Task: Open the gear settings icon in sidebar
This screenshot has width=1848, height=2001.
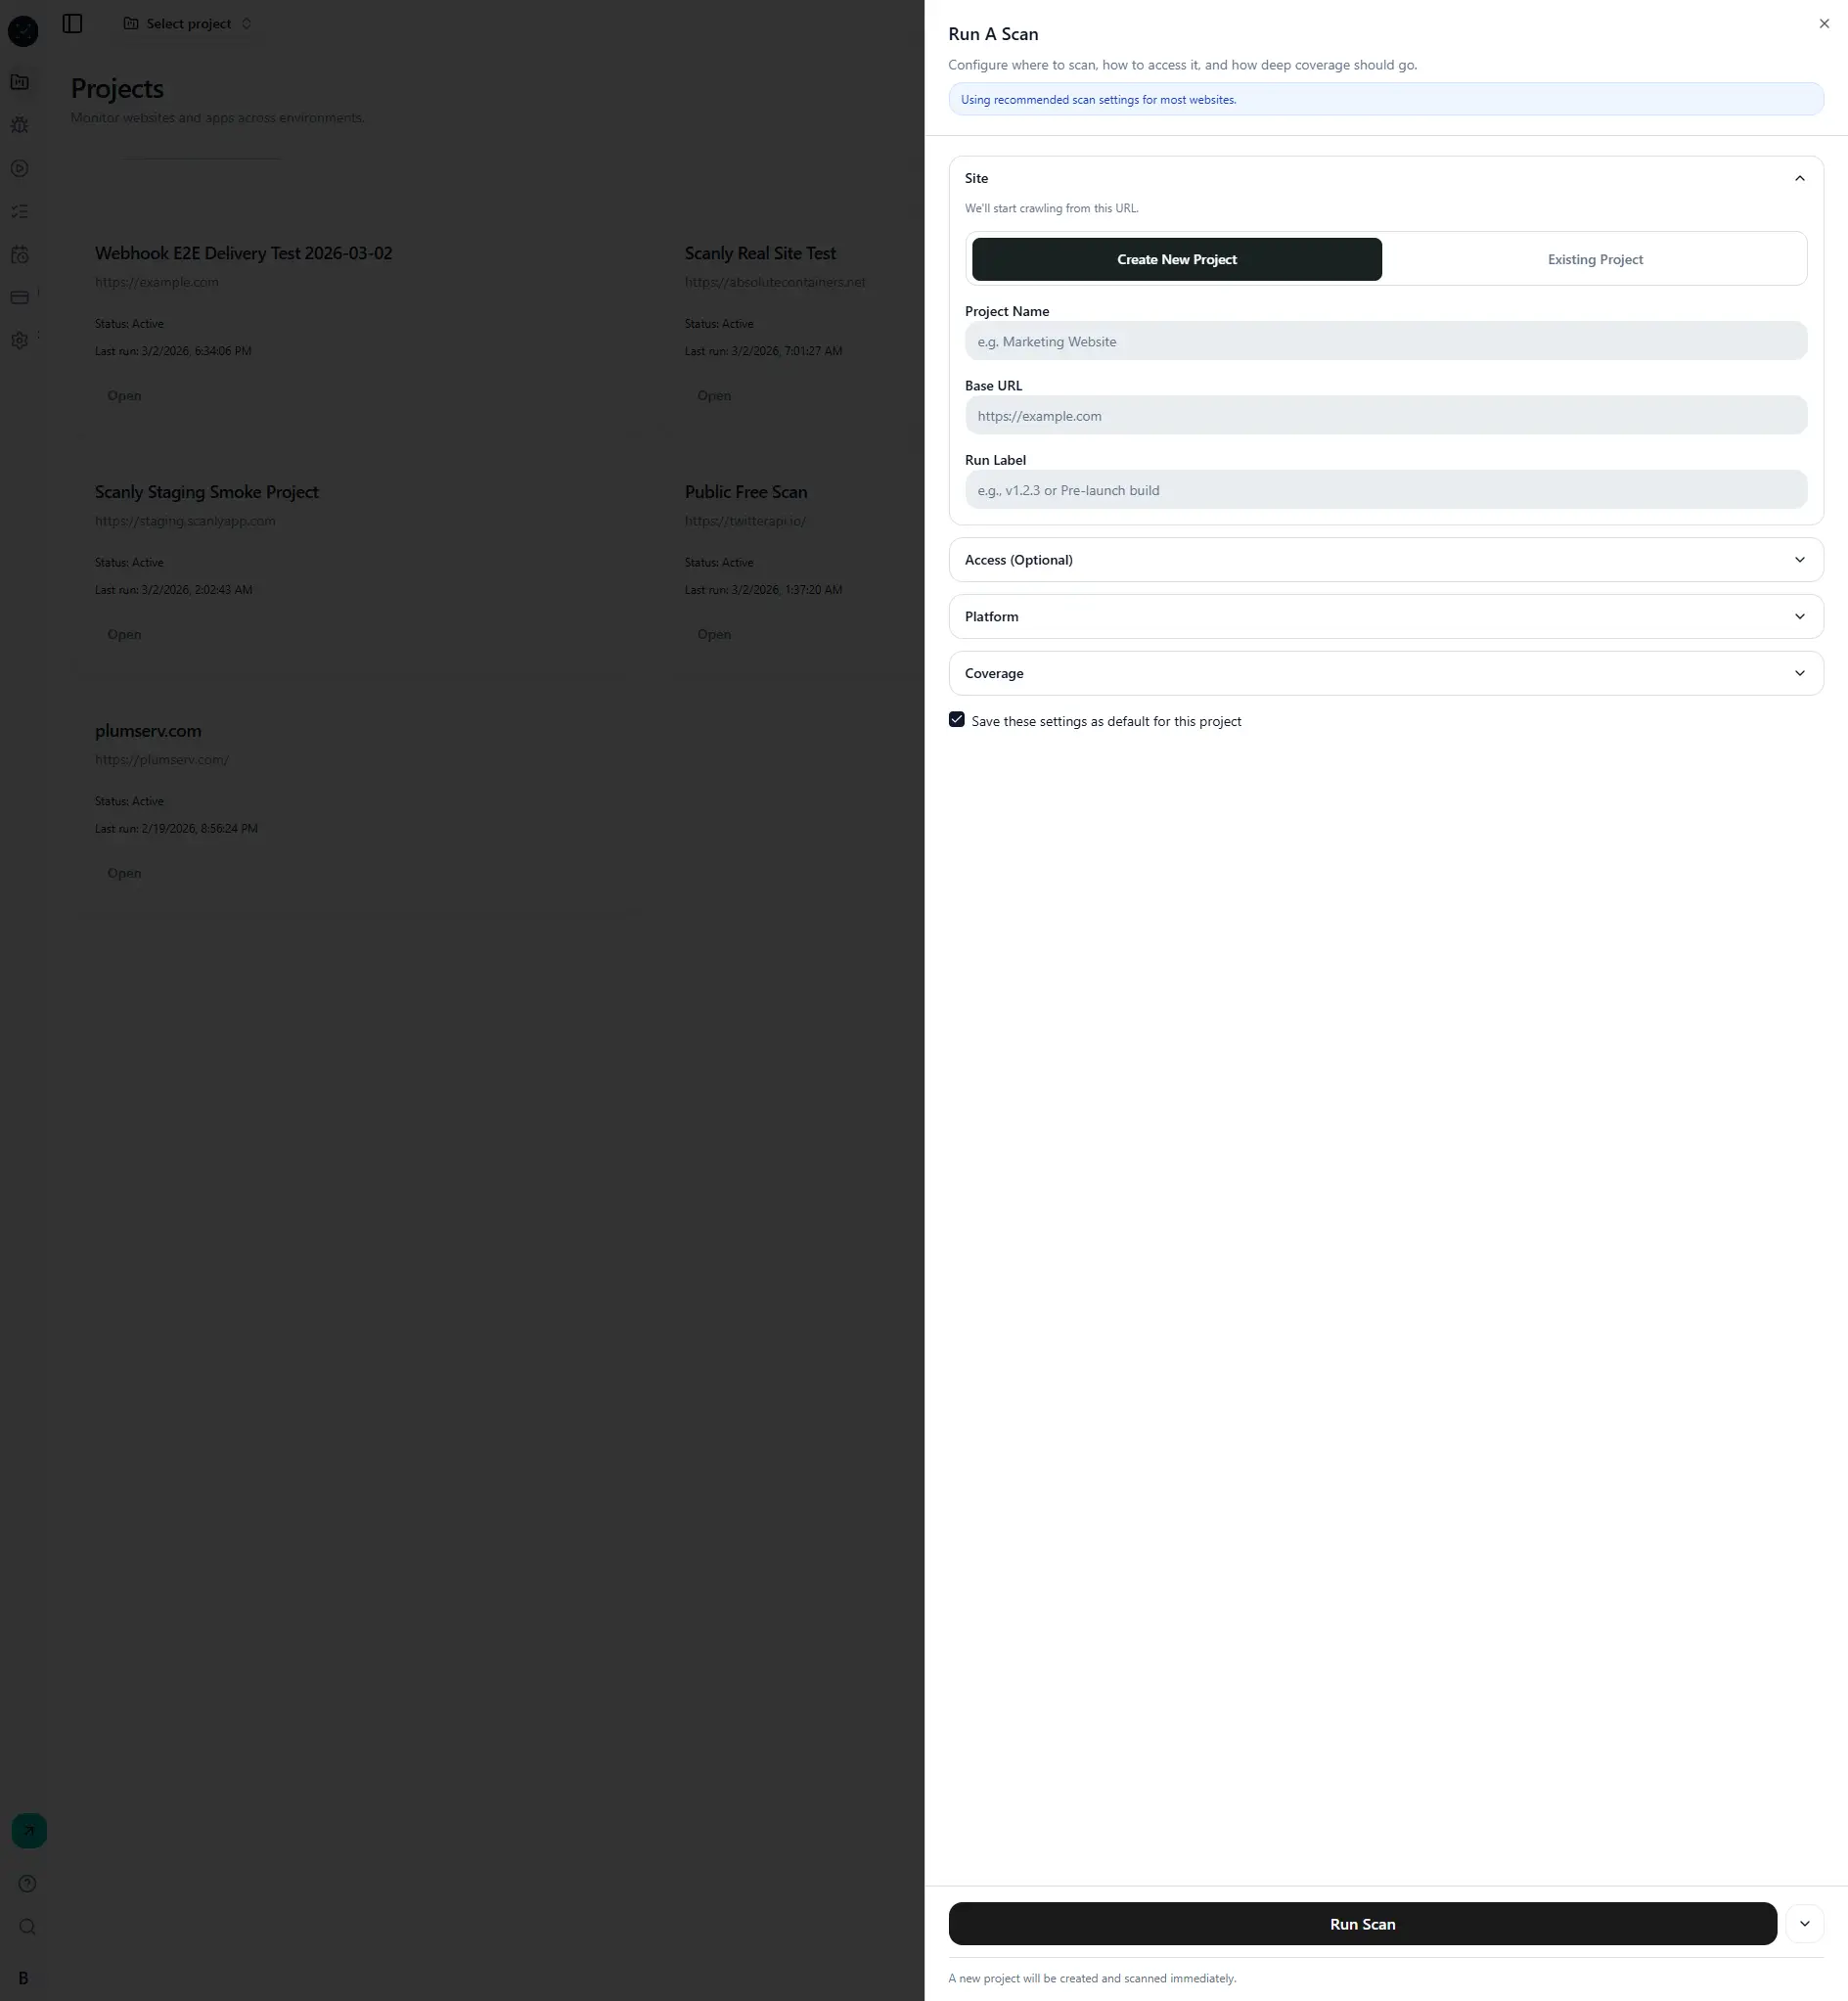Action: 20,340
